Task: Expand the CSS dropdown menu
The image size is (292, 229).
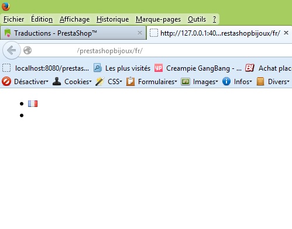Action: (115, 82)
